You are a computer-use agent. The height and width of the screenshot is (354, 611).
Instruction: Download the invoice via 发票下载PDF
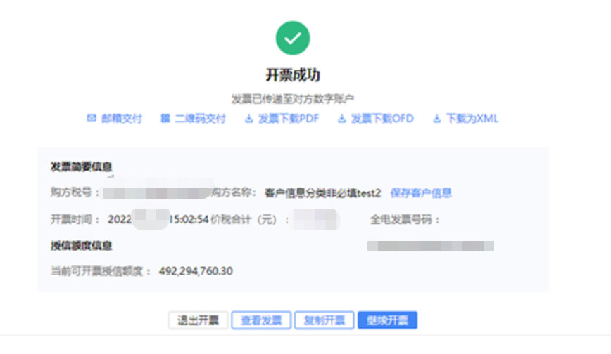tap(289, 119)
